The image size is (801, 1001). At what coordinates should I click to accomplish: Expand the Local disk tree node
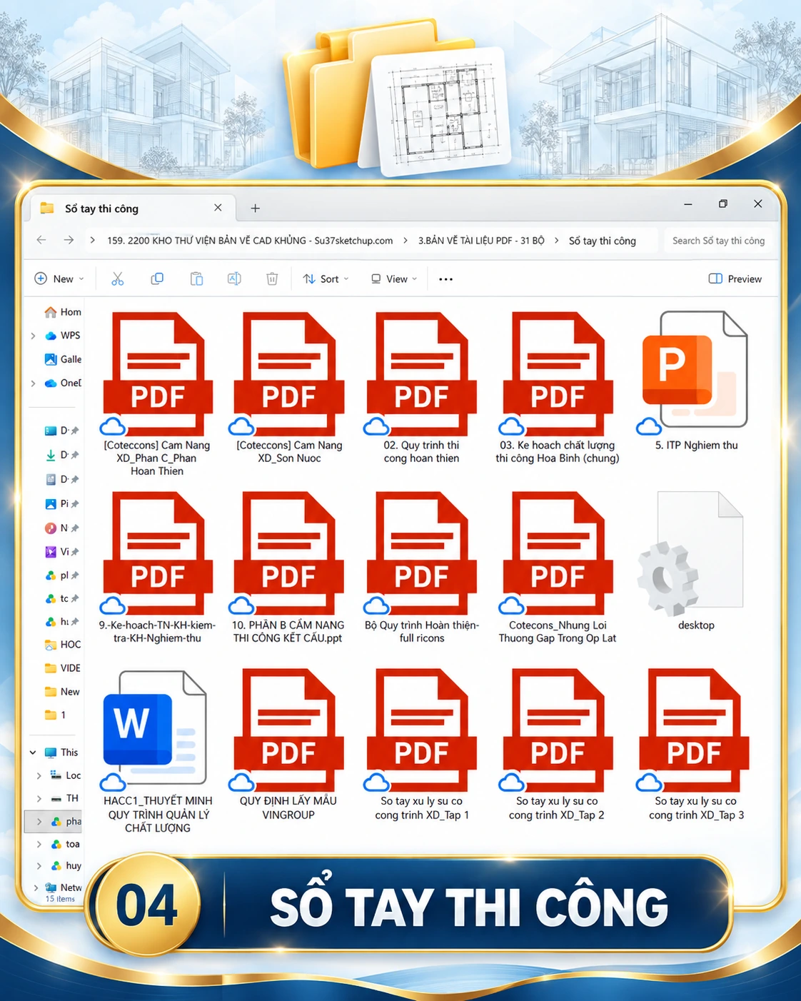[x=39, y=775]
